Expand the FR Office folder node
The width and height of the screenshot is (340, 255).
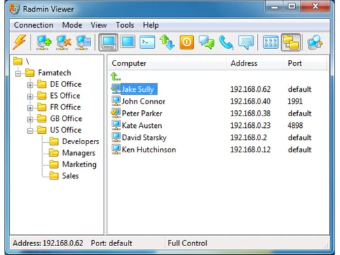pyautogui.click(x=30, y=108)
